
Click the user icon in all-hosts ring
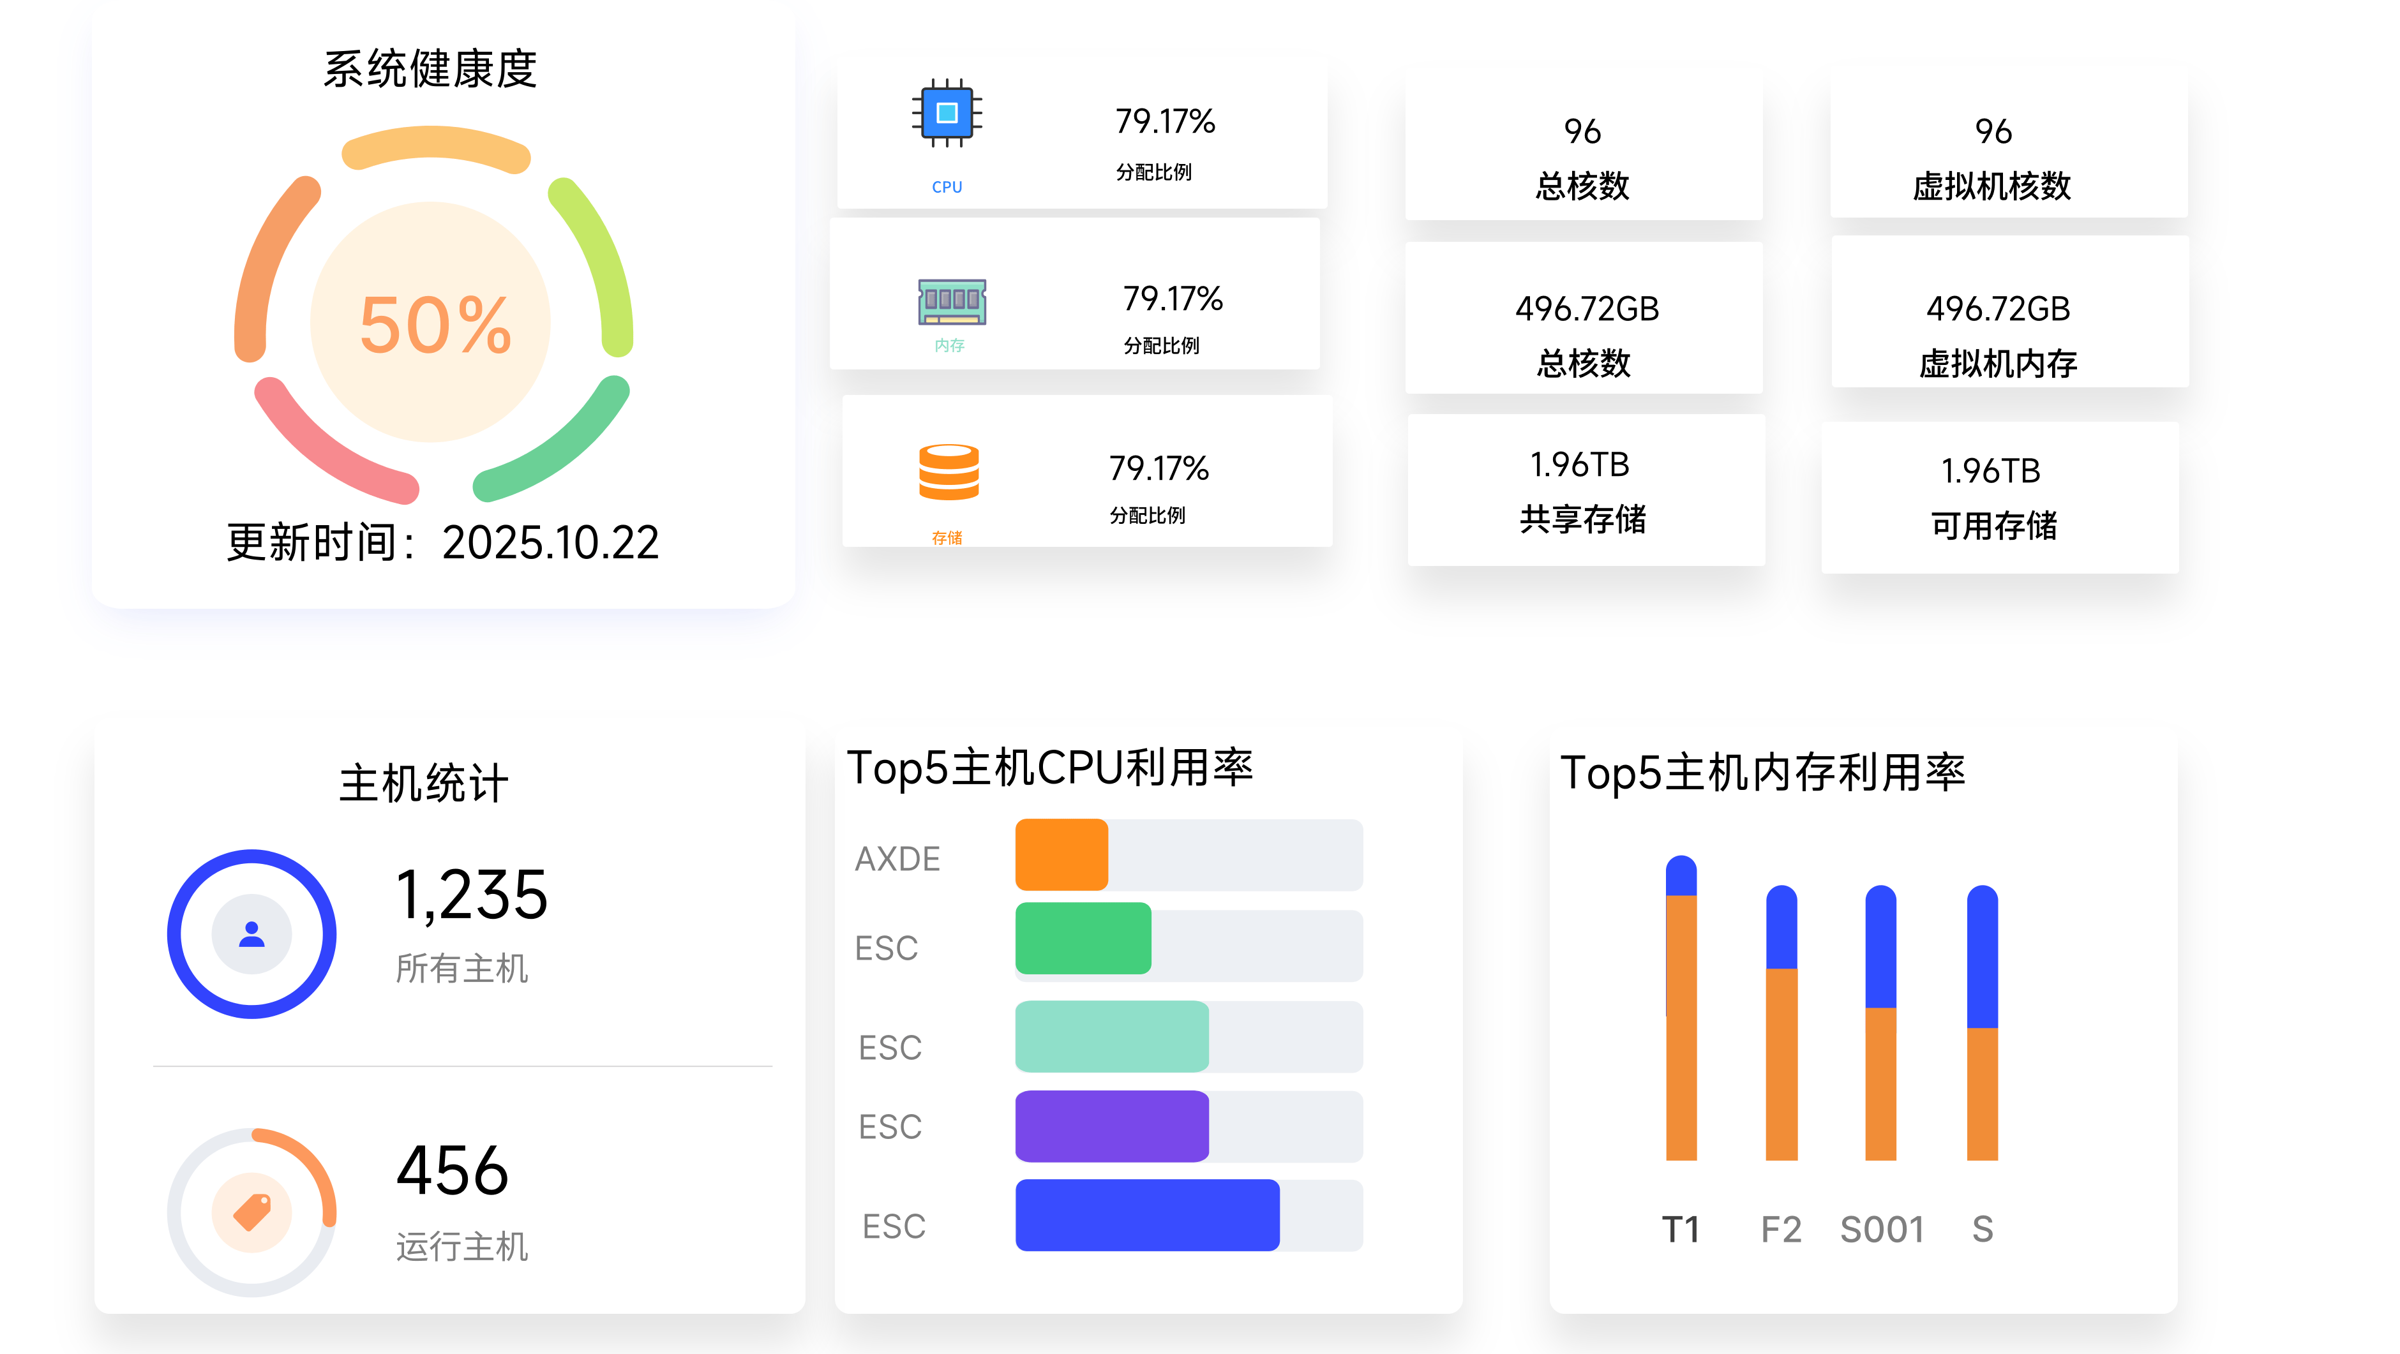point(251,934)
